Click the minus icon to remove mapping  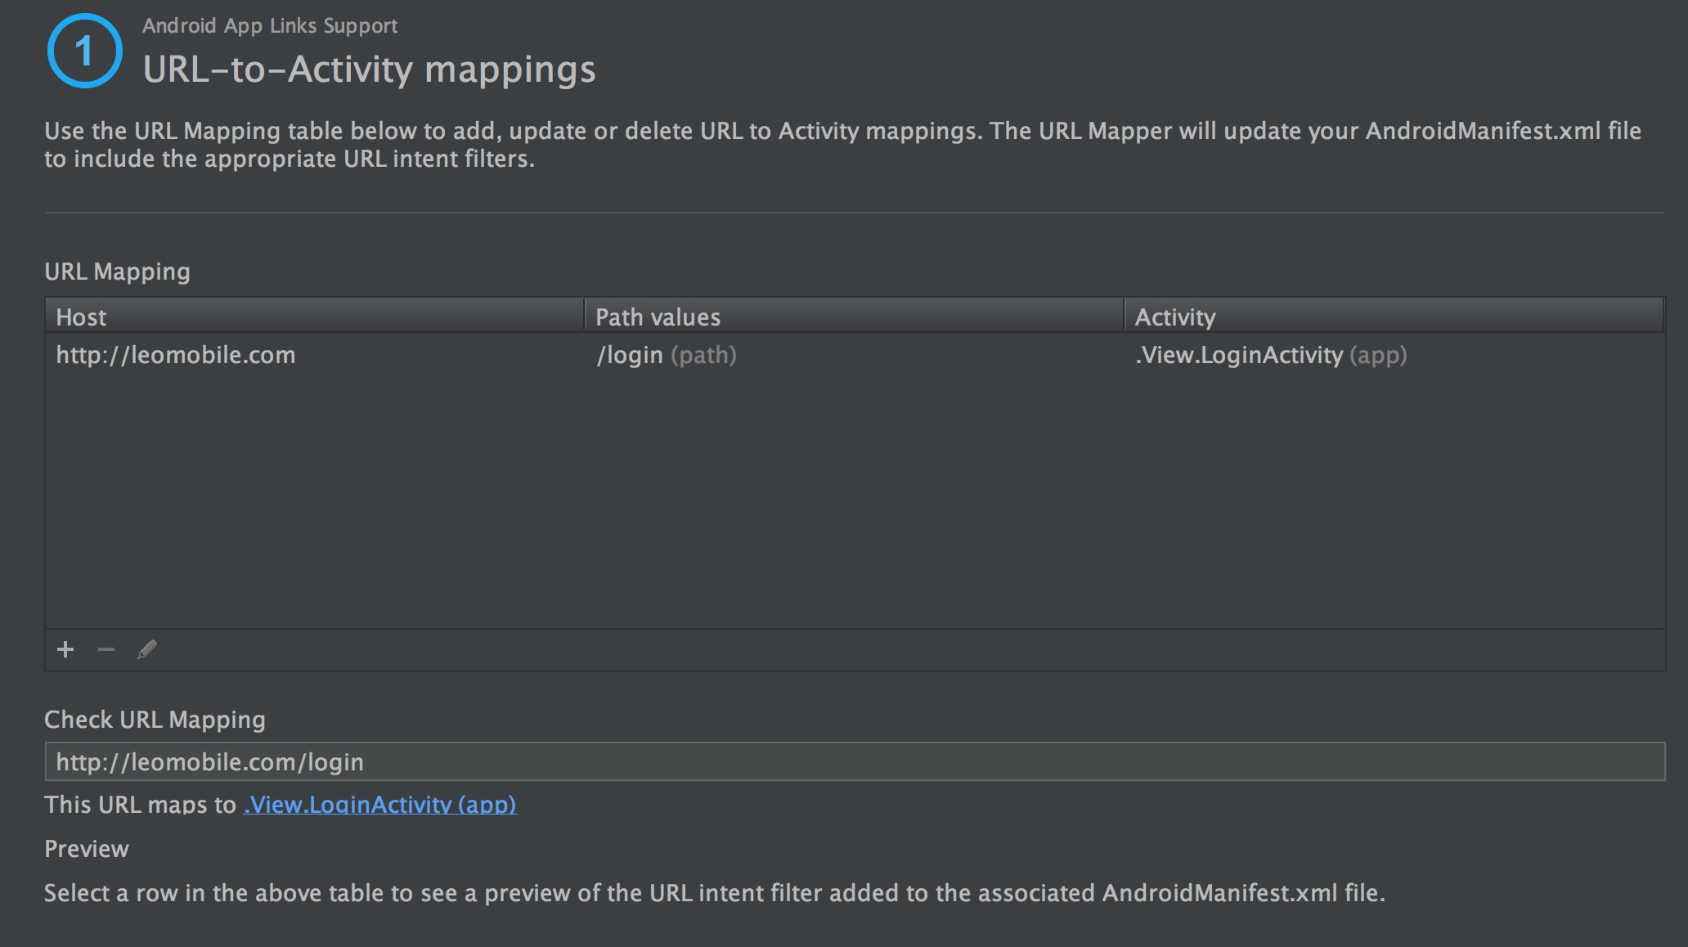tap(106, 650)
